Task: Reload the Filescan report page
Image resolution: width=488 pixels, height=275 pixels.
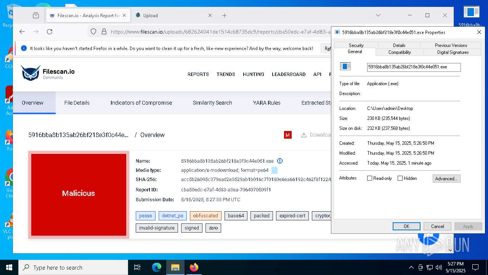Action: click(50, 32)
